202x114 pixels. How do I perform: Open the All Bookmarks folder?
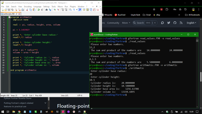tap(192, 15)
